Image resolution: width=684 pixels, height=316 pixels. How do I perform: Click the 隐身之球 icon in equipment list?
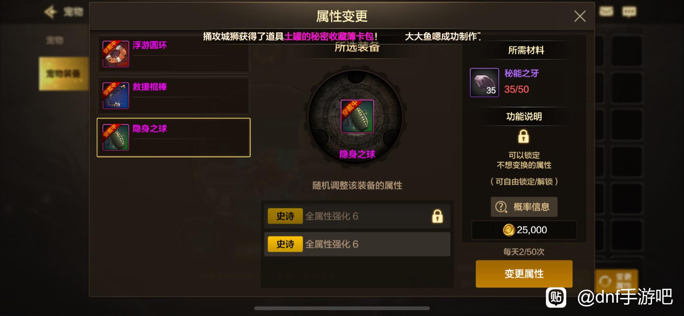click(116, 137)
